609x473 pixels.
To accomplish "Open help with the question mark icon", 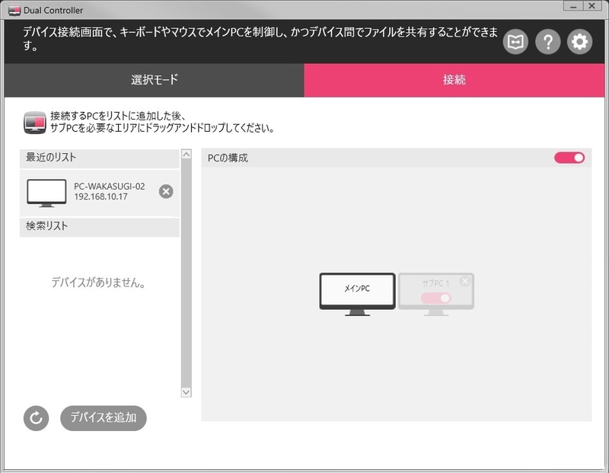I will 547,42.
